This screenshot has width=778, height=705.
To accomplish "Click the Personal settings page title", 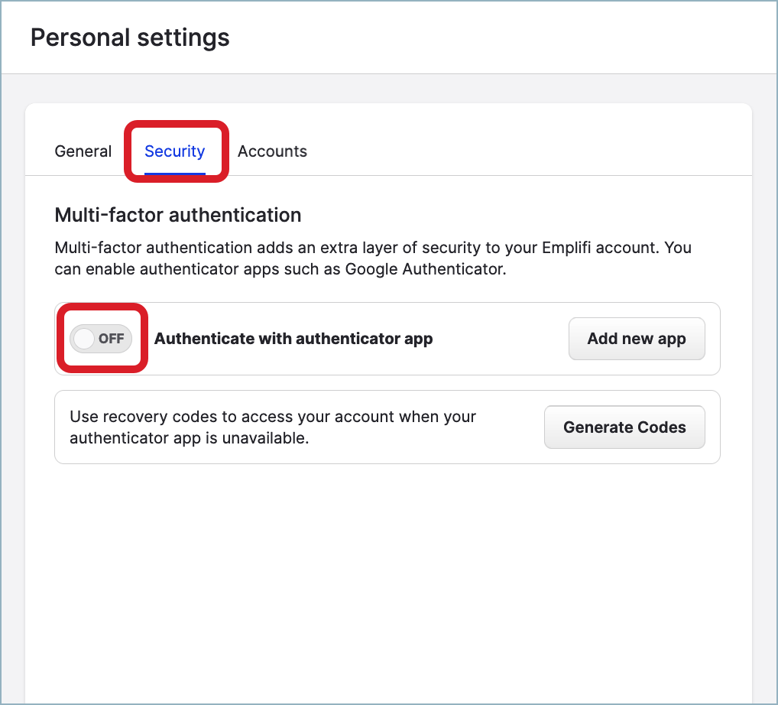I will (130, 37).
